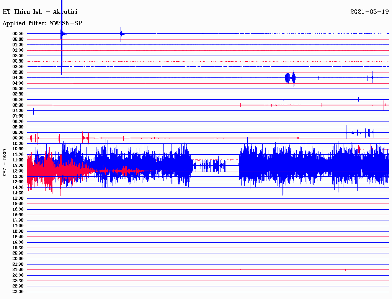Click the 20:30 time label
Viewport: 392px width, 299px height.
click(x=18, y=259)
